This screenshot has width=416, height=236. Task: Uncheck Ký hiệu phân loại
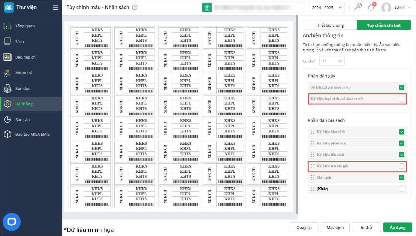(402, 143)
